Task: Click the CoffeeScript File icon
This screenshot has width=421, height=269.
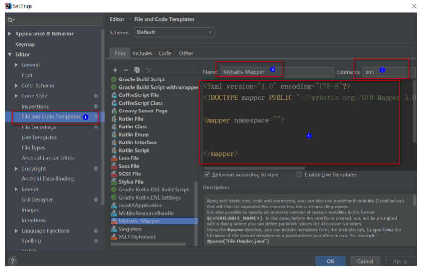Action: click(114, 95)
